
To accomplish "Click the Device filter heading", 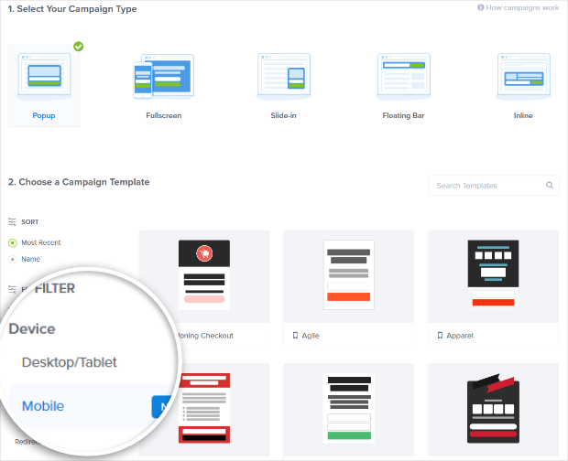I will [x=32, y=328].
